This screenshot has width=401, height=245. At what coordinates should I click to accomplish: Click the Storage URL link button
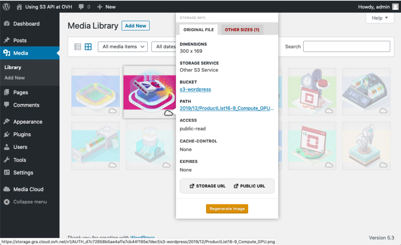point(208,186)
